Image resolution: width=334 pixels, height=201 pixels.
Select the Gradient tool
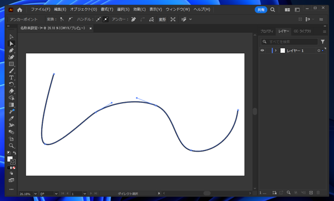[x=11, y=105]
